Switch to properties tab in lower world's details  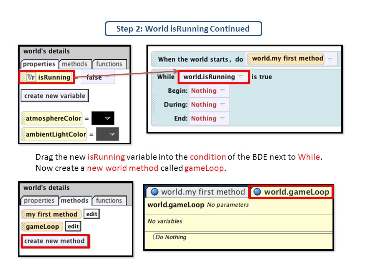[39, 200]
